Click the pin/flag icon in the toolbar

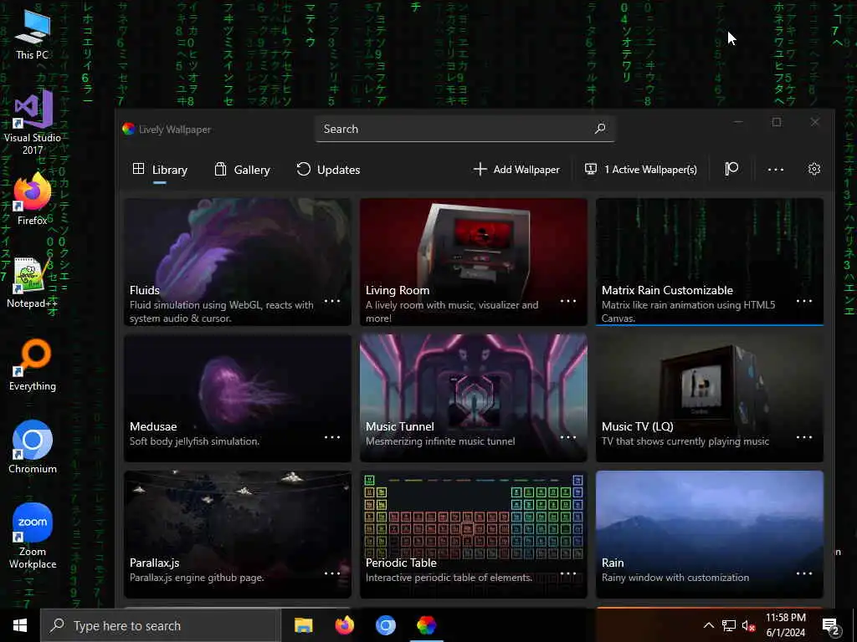pyautogui.click(x=731, y=169)
